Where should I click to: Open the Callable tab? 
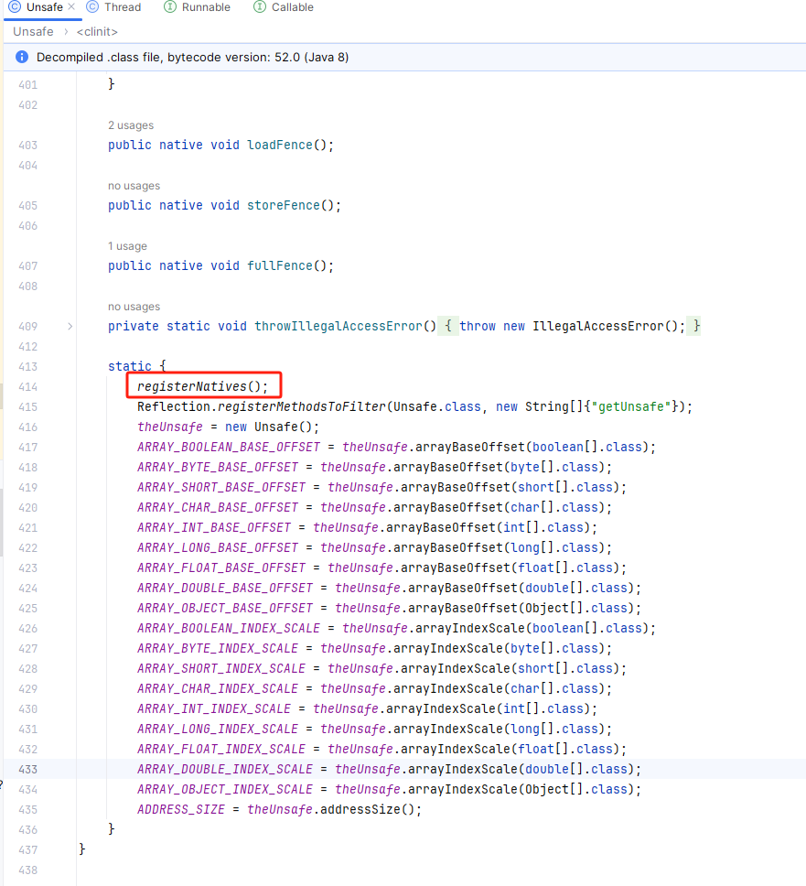click(292, 7)
